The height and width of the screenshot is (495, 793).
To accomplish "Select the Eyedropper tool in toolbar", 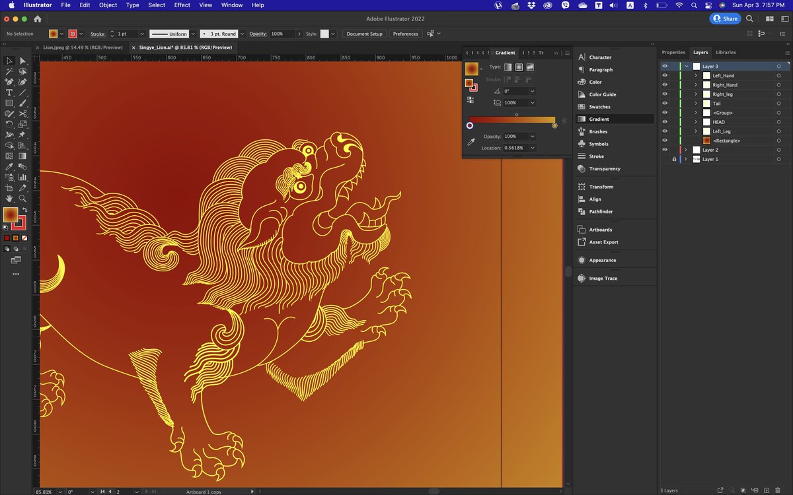I will [9, 166].
